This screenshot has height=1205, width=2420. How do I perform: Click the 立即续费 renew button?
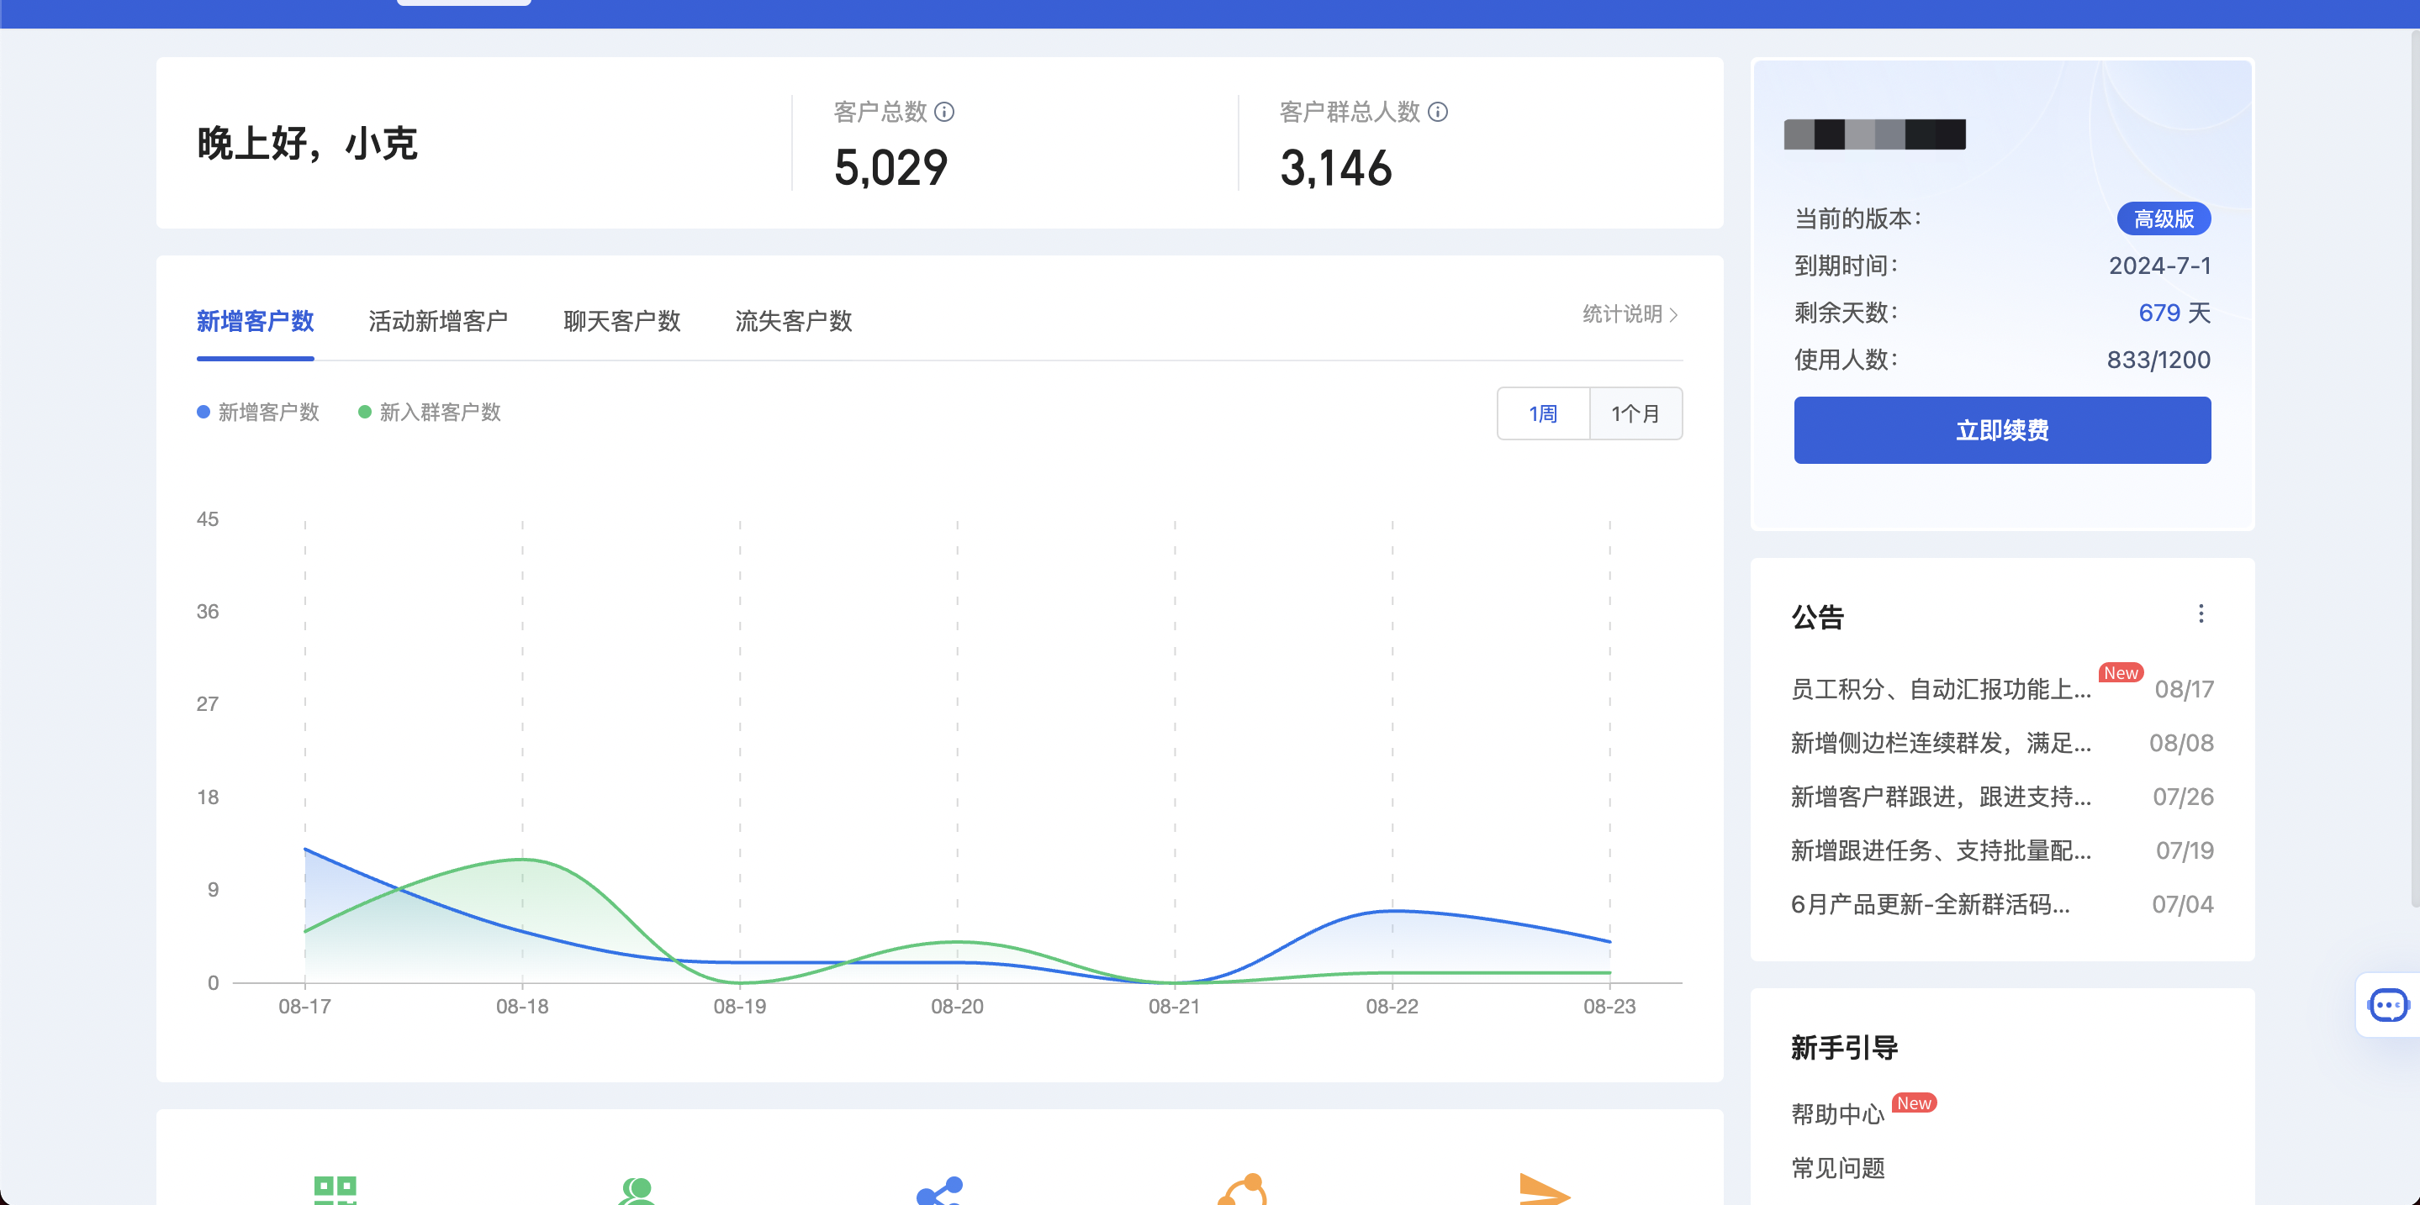pyautogui.click(x=2002, y=430)
